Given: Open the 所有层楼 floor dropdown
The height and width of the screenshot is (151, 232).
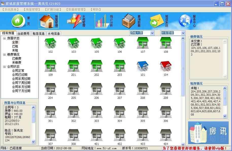Looking at the screenshot, I should (183, 33).
